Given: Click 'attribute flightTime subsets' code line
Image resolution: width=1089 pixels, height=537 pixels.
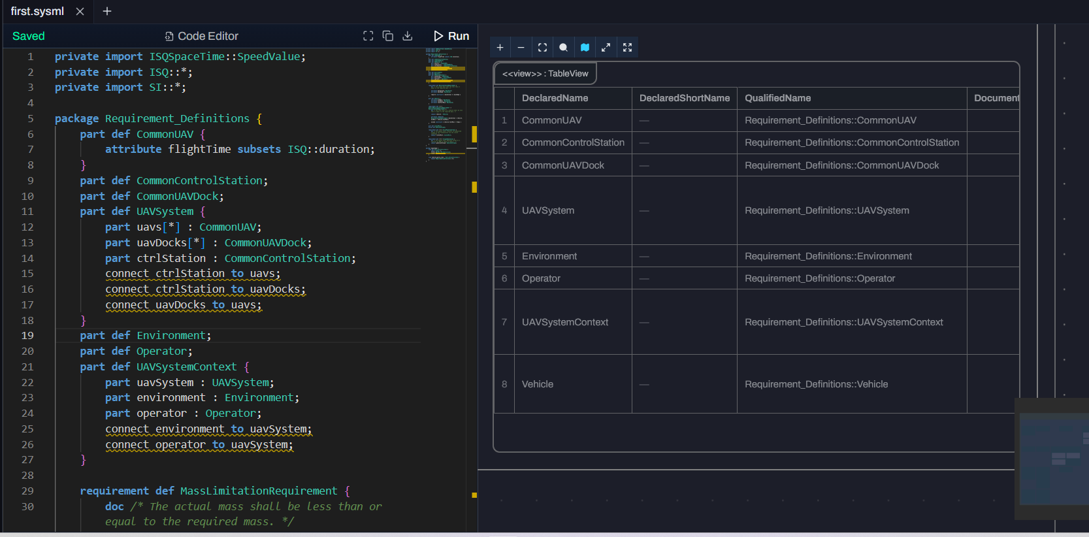Looking at the screenshot, I should pos(240,149).
